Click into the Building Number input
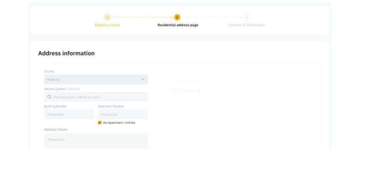 69,114
